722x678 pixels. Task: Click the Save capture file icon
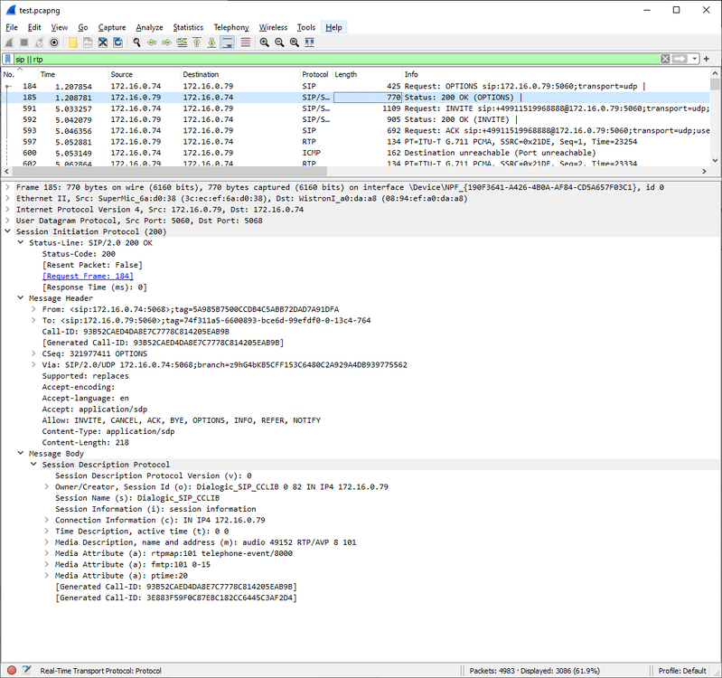tap(88, 42)
